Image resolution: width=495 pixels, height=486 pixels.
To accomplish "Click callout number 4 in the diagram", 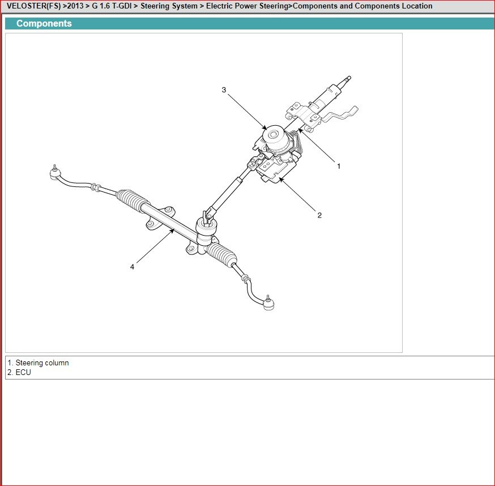I will pyautogui.click(x=133, y=267).
